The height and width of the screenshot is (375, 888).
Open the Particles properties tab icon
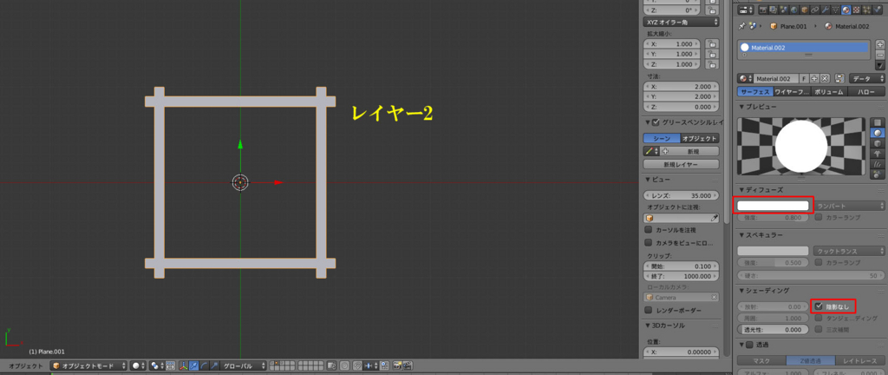pos(866,10)
